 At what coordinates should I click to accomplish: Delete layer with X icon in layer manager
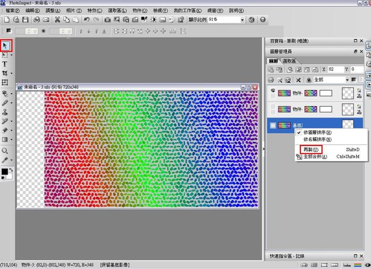(299, 80)
